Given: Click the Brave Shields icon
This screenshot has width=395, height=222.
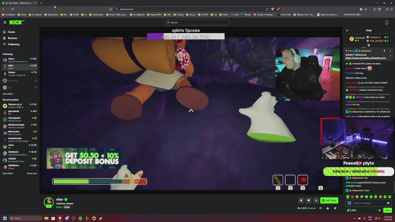Looking at the screenshot, I should point(272,9).
